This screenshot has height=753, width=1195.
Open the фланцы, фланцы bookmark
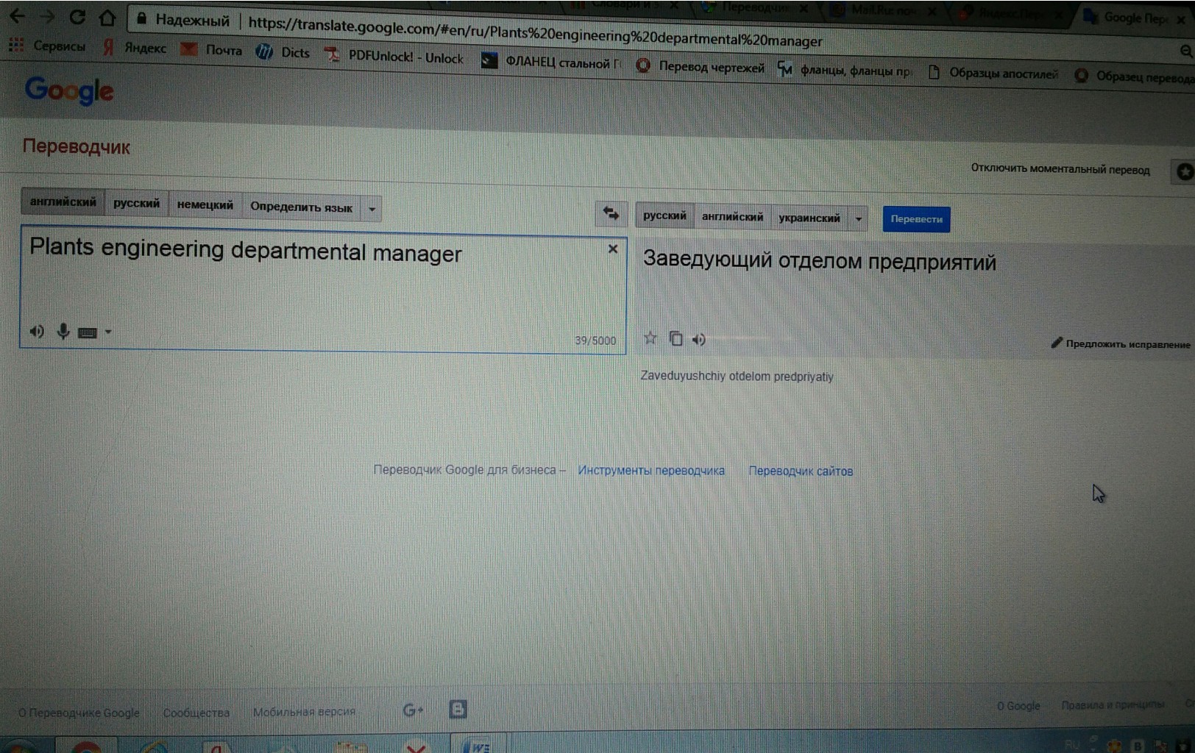[845, 71]
